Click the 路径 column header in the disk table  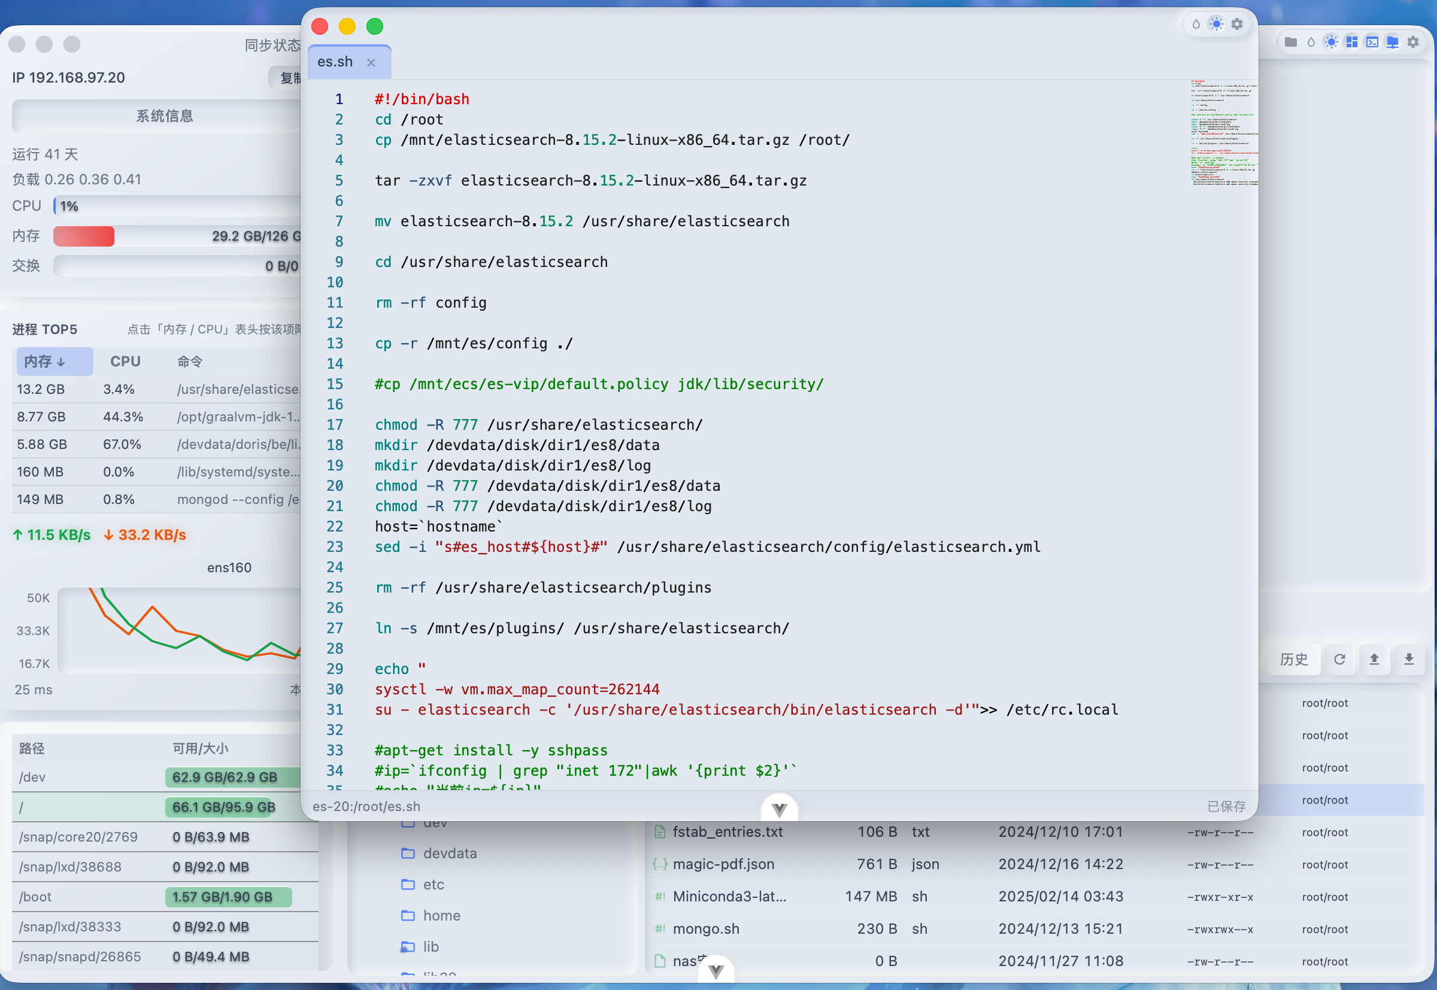click(32, 749)
